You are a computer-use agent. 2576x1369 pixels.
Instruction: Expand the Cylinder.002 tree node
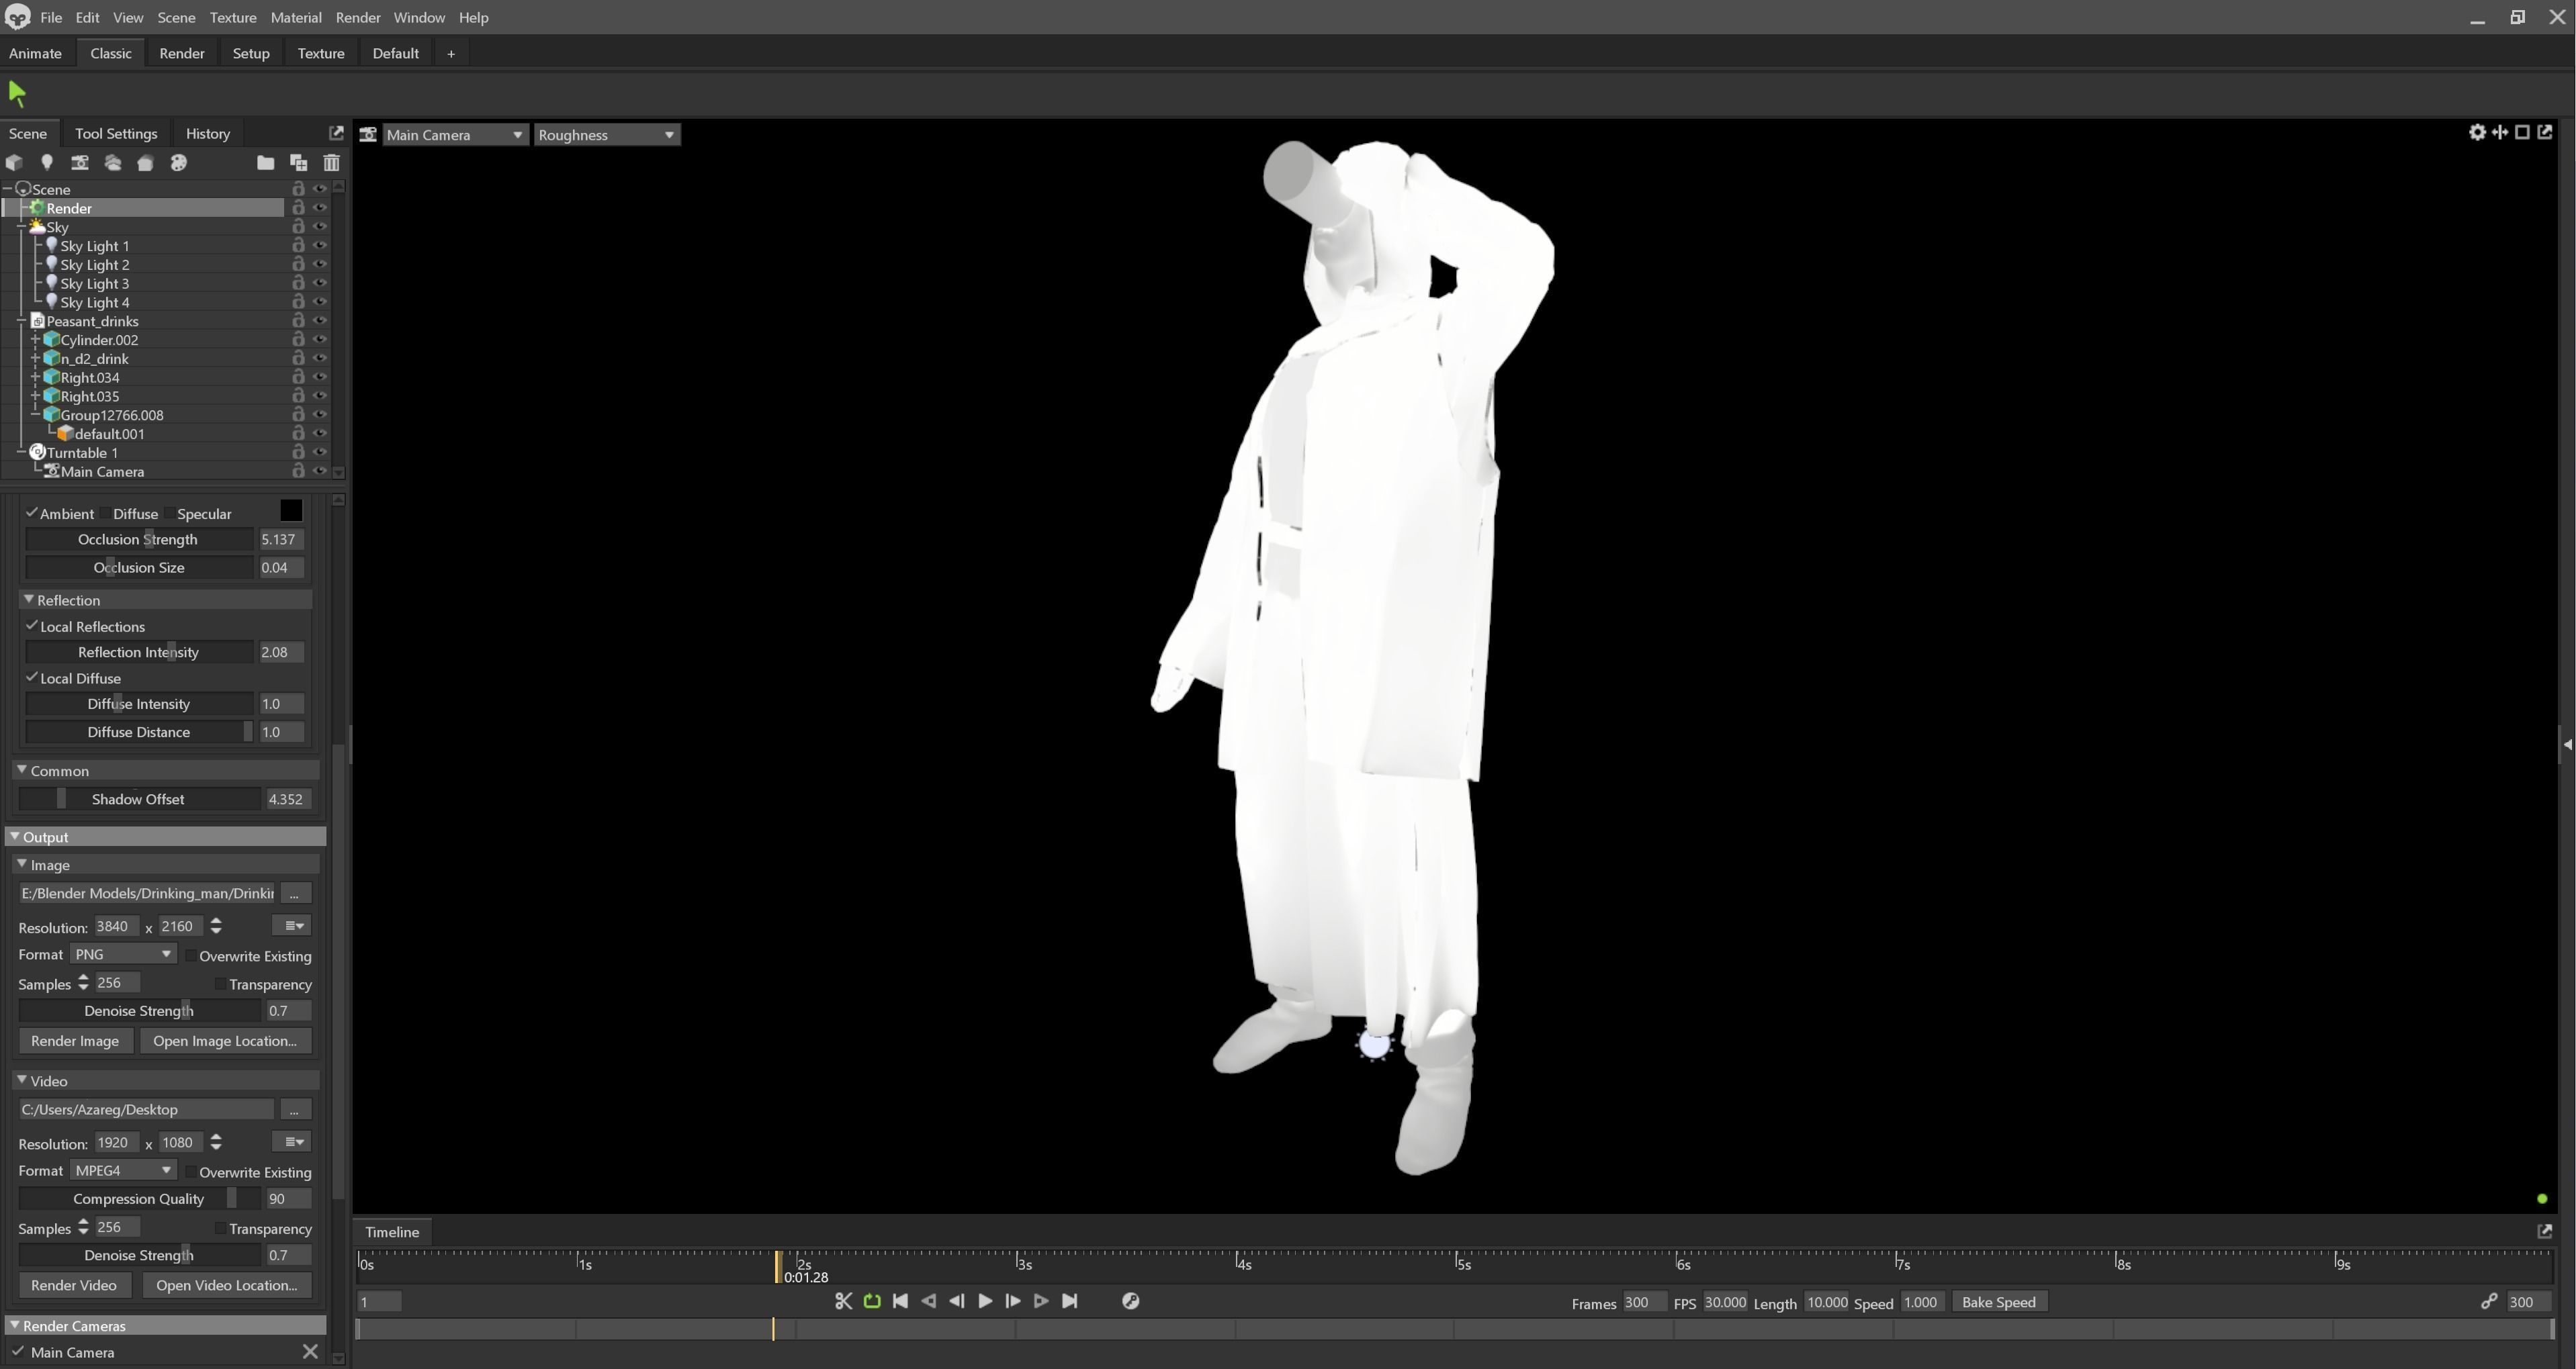coord(35,340)
